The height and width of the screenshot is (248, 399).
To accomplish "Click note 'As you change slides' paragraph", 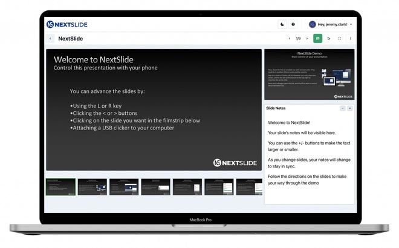I will (x=309, y=163).
